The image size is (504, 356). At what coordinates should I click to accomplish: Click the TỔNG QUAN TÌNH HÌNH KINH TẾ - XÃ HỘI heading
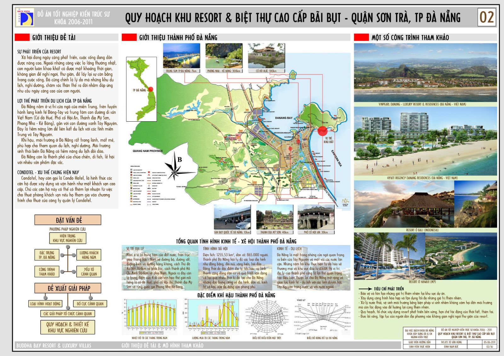coord(236,241)
